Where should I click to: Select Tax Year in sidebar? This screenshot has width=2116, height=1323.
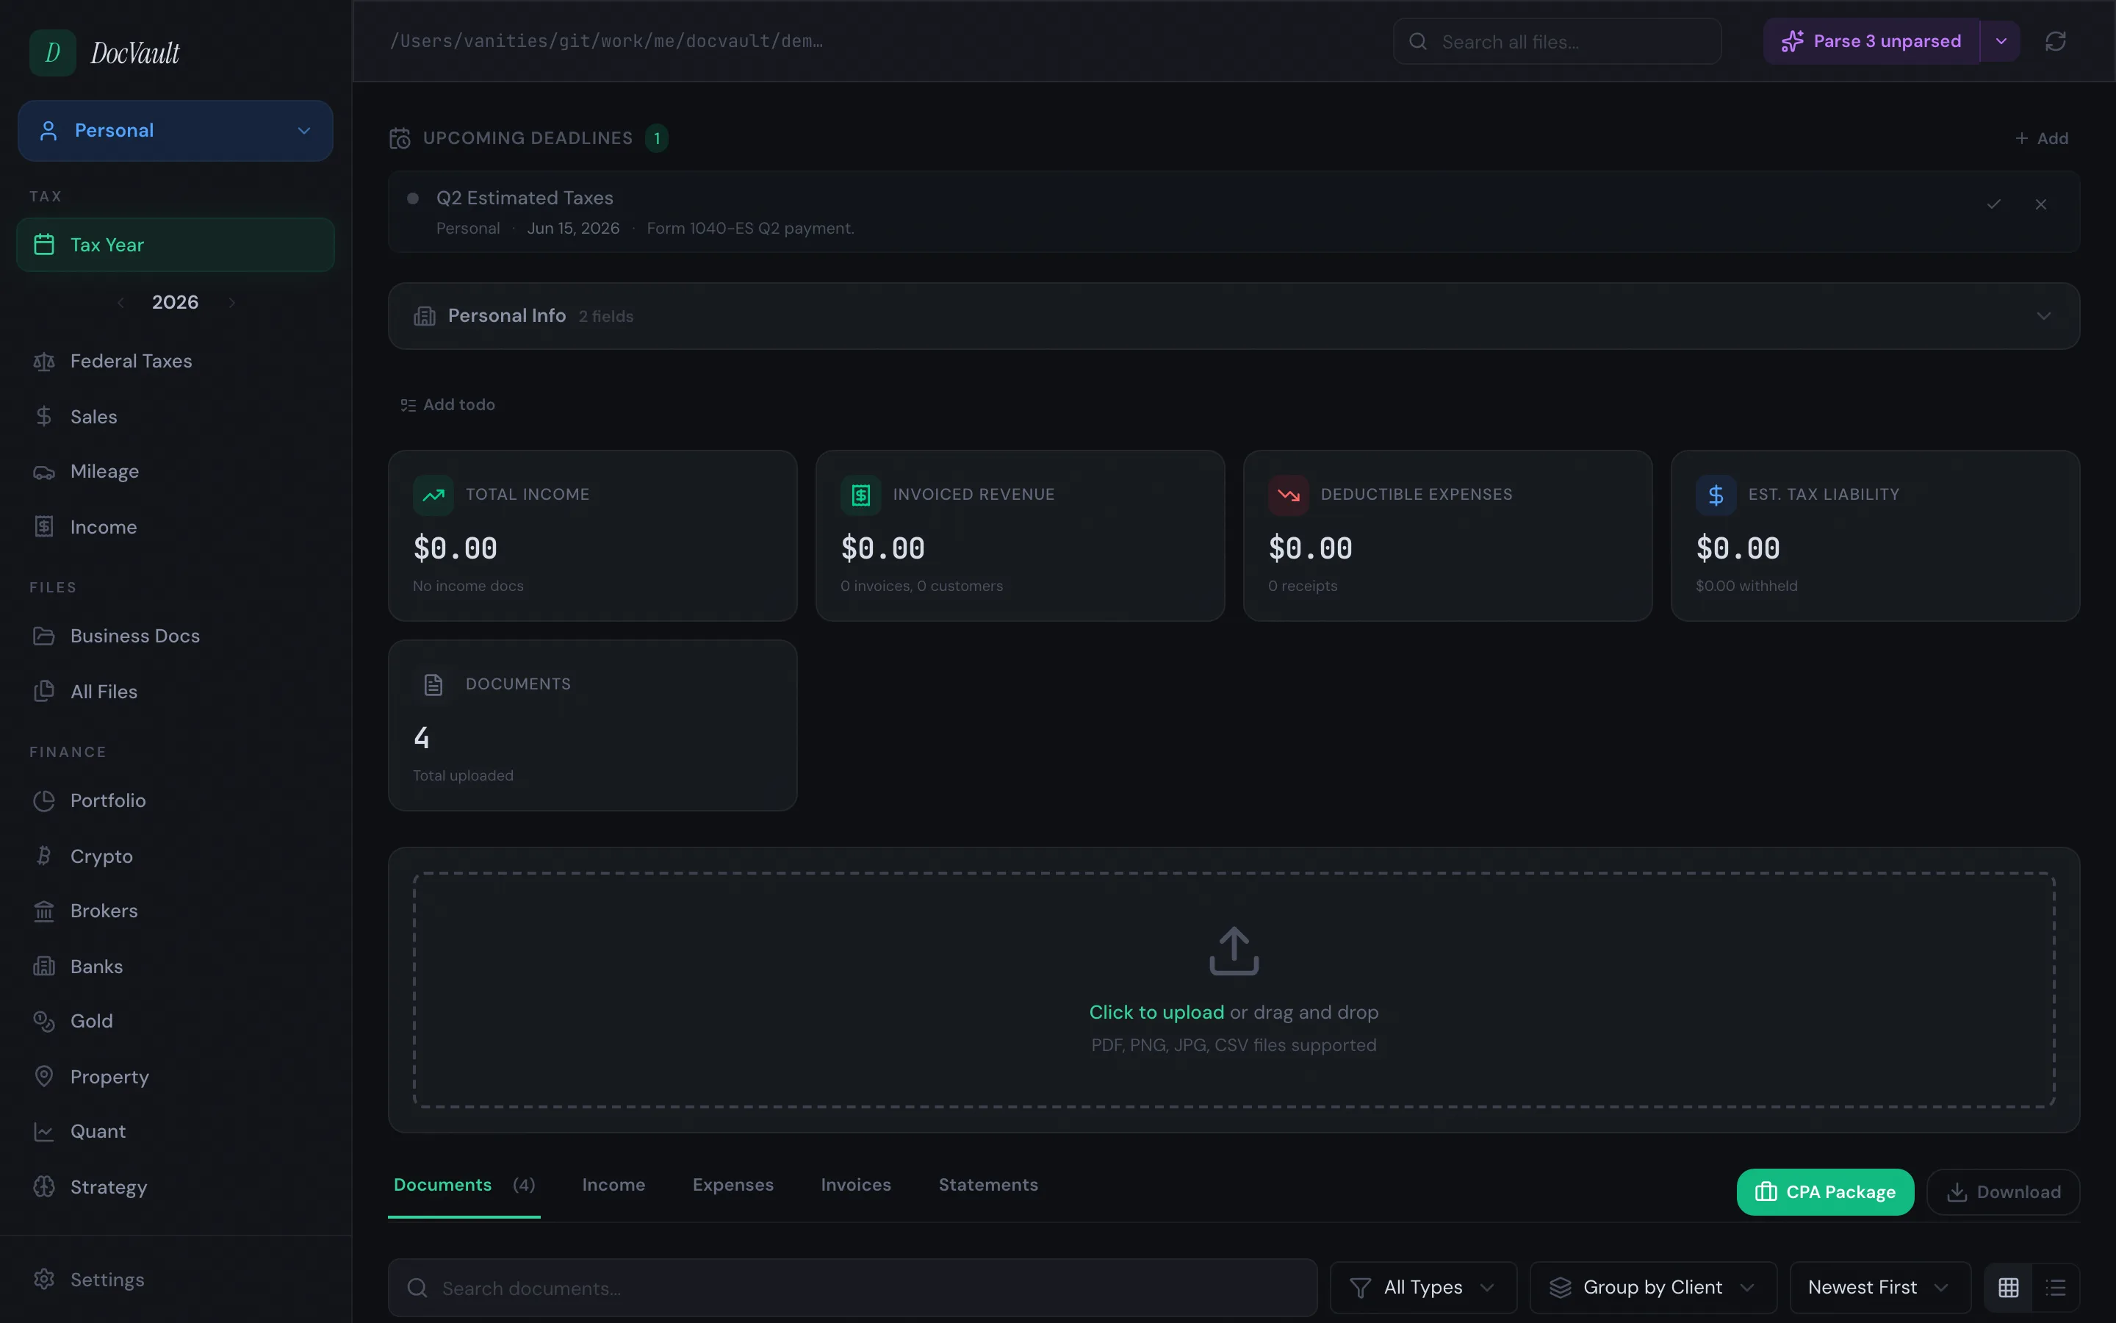(x=175, y=245)
